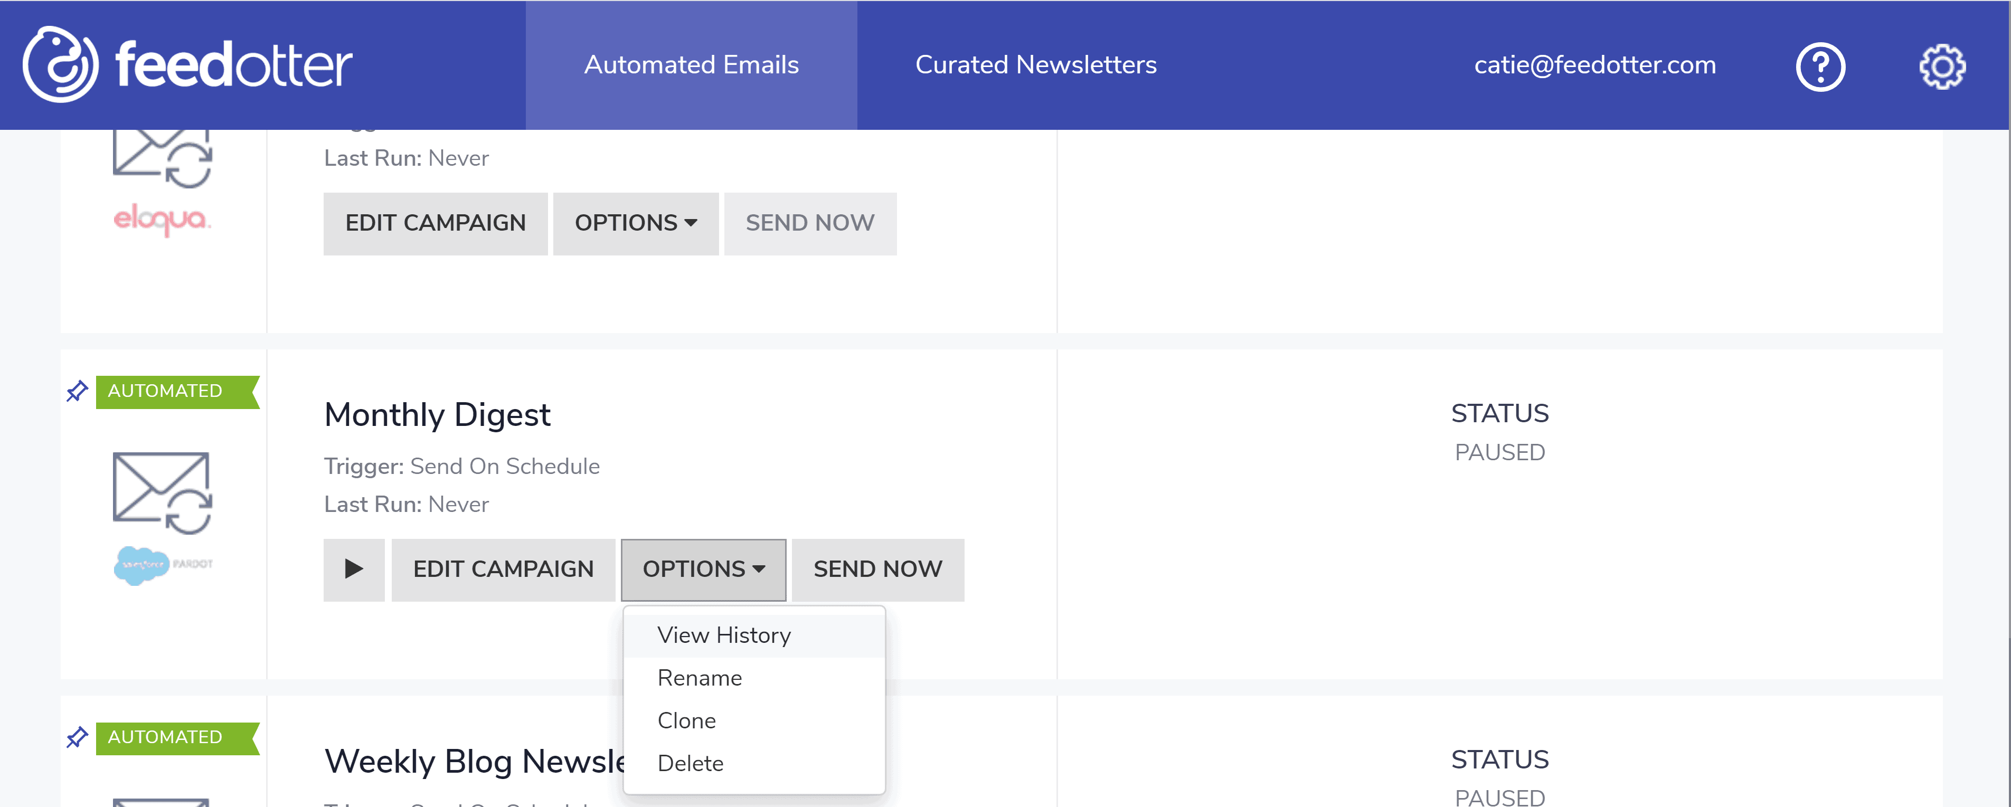Click SEND NOW for Monthly Digest

point(877,569)
